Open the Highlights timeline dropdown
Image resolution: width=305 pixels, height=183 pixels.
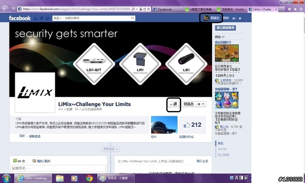pos(111,149)
